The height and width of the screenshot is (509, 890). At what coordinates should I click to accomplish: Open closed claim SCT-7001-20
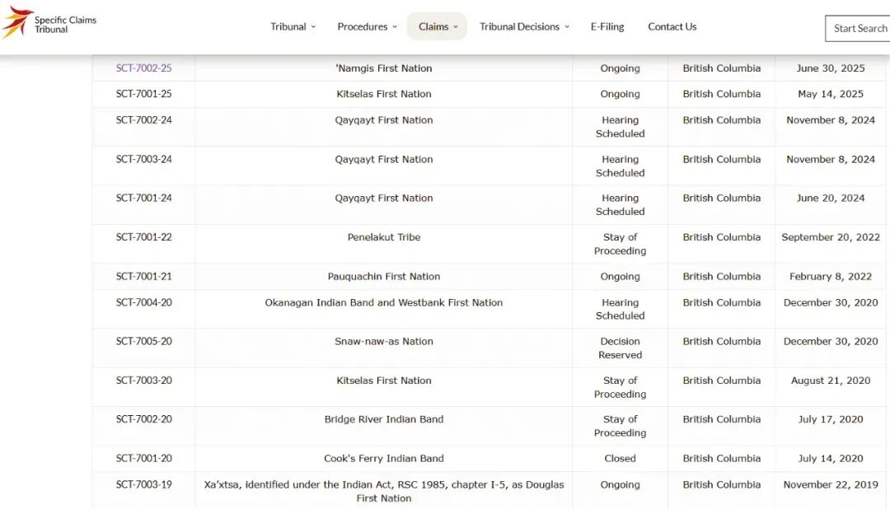[144, 459]
